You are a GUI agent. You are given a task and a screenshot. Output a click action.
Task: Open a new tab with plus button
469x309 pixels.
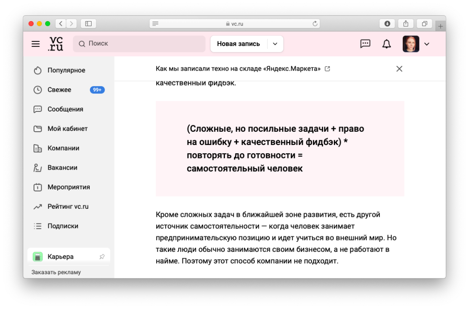440,26
